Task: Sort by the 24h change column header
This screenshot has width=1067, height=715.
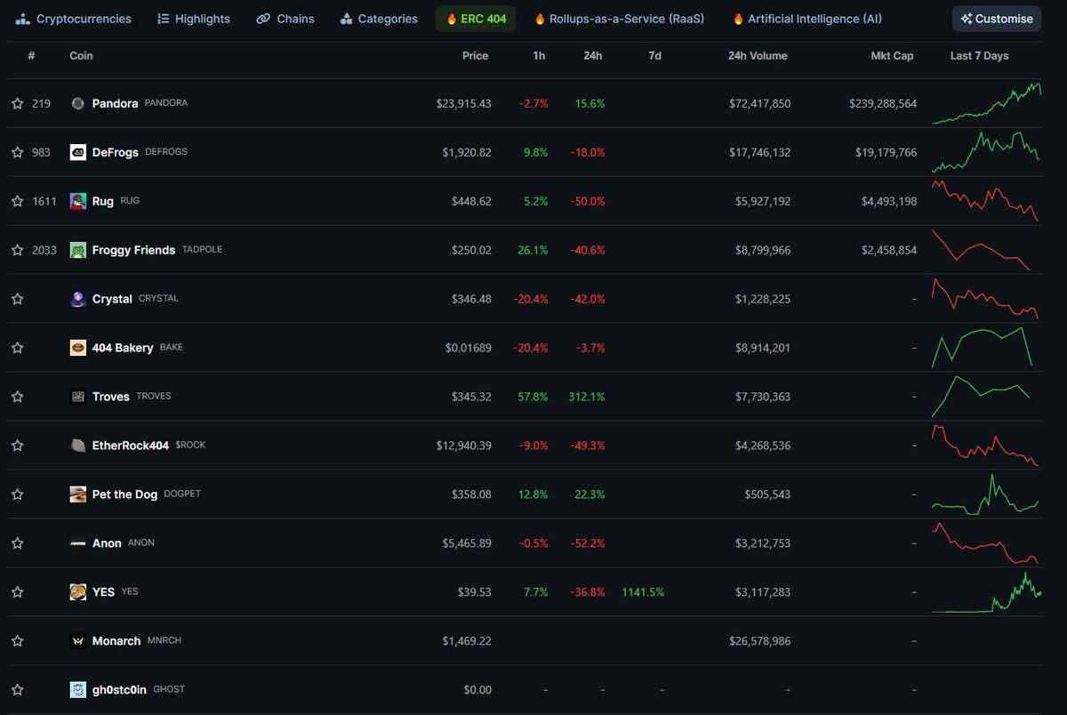Action: 593,56
